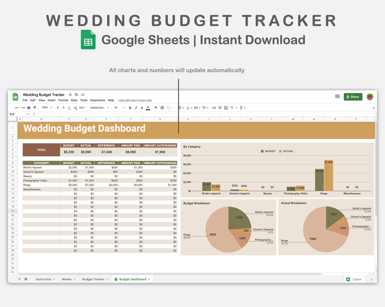
Task: Toggle italic formatting
Action: [x=136, y=108]
